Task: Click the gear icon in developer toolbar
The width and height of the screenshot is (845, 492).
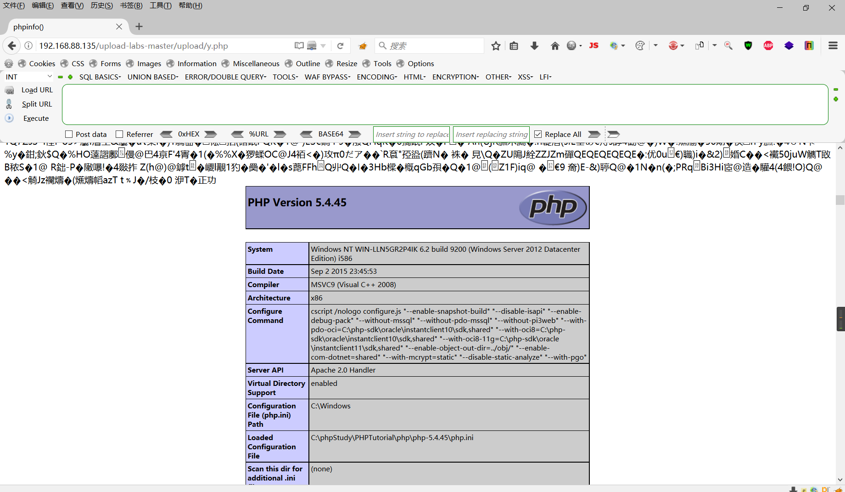Action: [9, 63]
